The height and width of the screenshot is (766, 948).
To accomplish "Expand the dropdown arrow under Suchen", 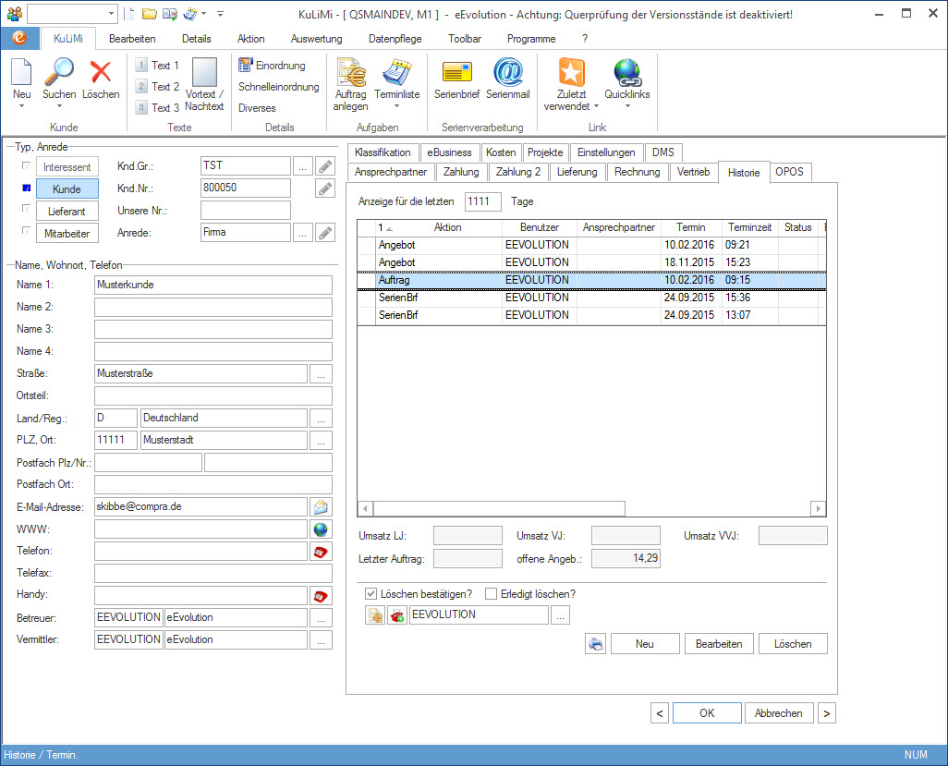I will click(x=59, y=106).
